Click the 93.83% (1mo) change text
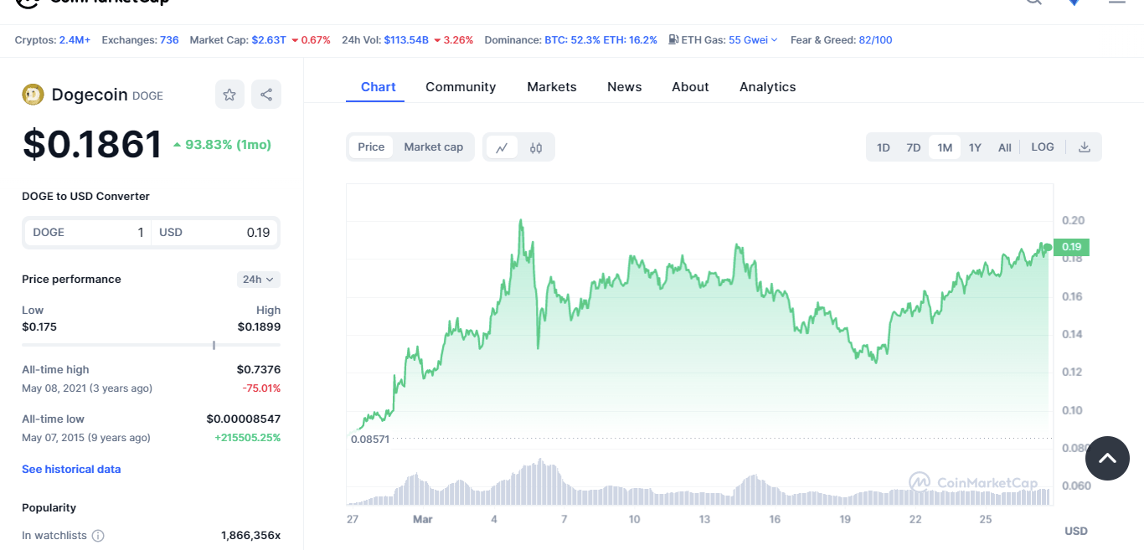Screen dimensions: 1144x550 228,145
